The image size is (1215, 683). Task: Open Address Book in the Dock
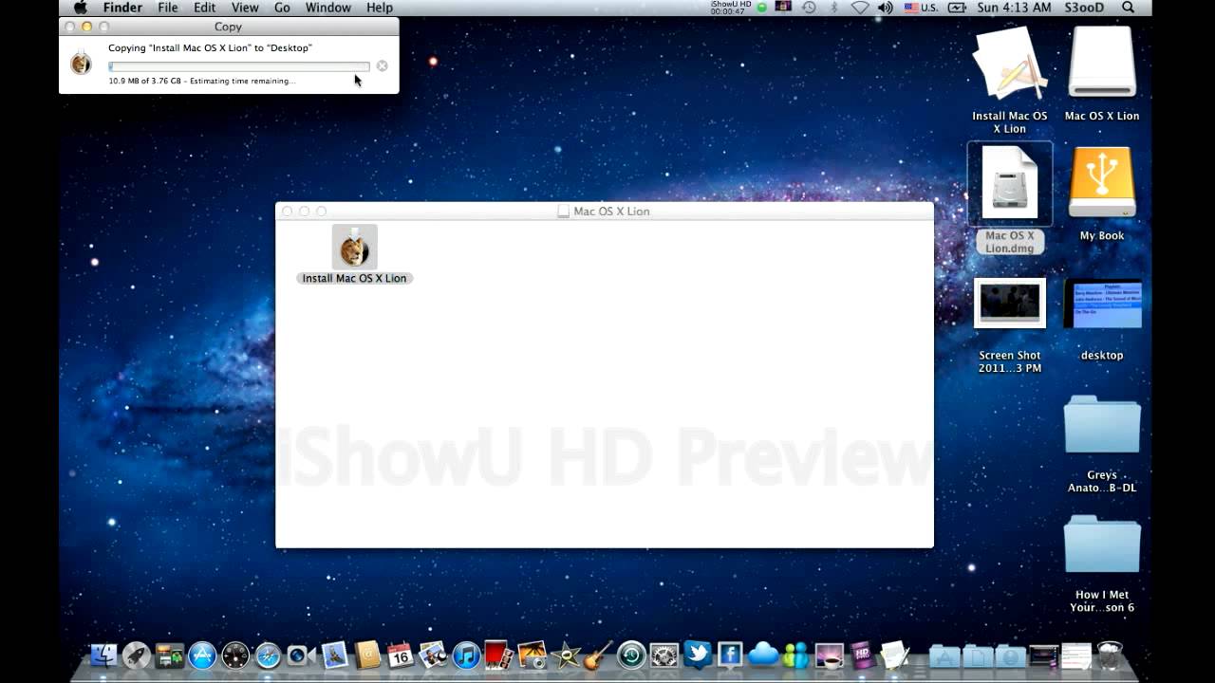367,655
